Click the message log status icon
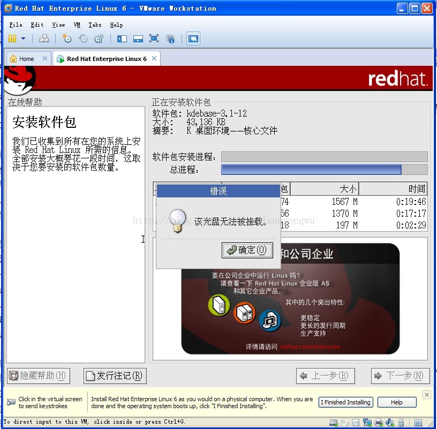437x429 pixels. [x=418, y=423]
